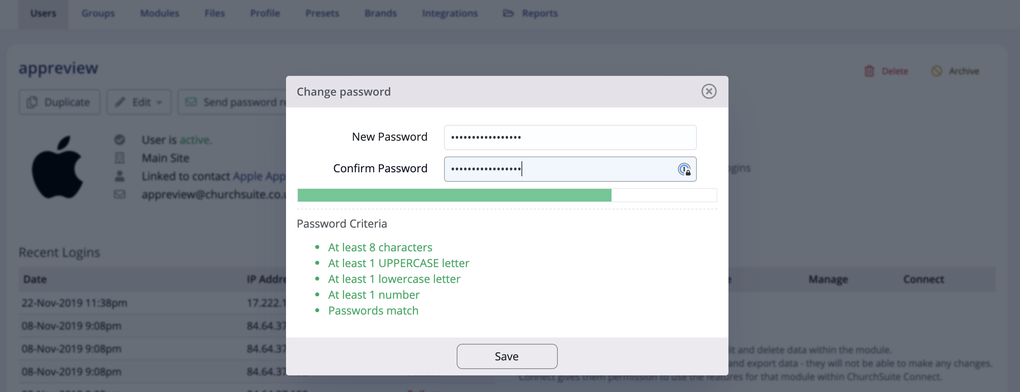
Task: Go to the Integrations tab
Action: click(x=450, y=13)
